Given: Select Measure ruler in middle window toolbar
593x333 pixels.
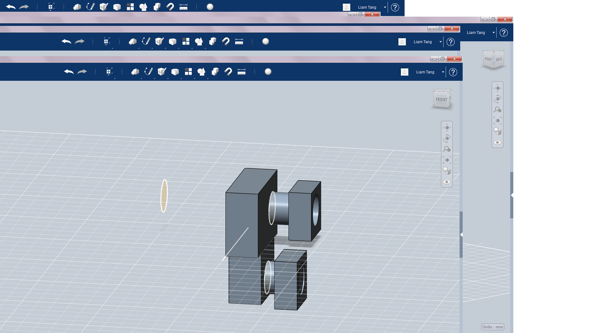Looking at the screenshot, I should (x=239, y=41).
